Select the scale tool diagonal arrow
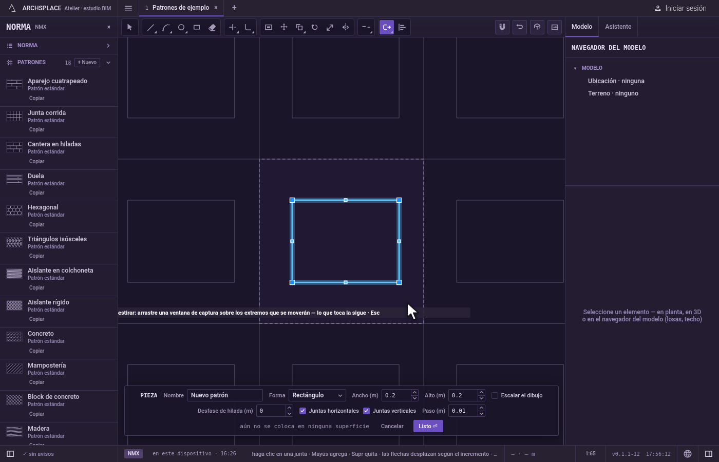Image resolution: width=719 pixels, height=462 pixels. 330,27
